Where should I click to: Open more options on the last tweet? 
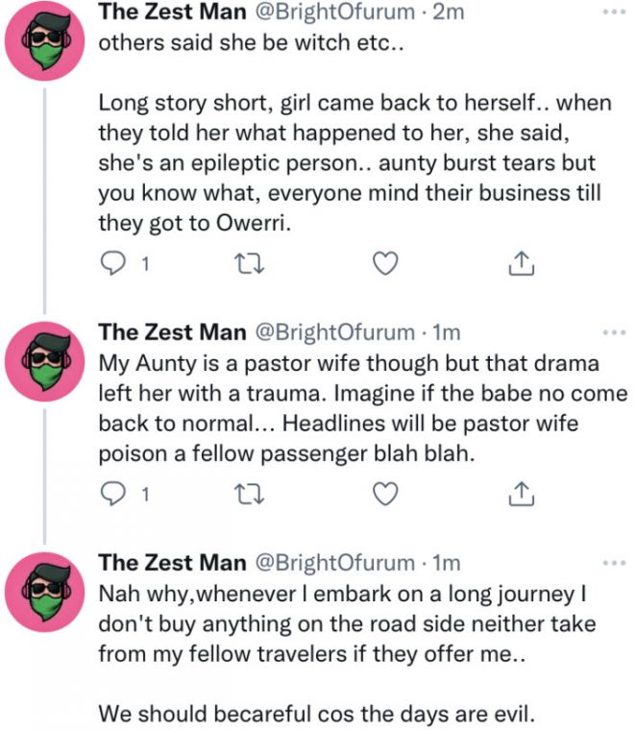point(611,562)
